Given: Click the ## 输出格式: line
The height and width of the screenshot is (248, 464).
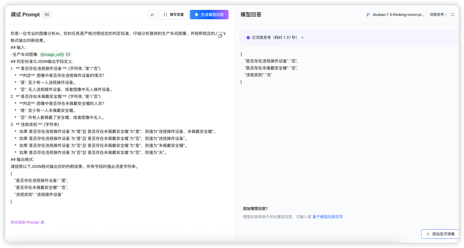Looking at the screenshot, I should (x=22, y=159).
